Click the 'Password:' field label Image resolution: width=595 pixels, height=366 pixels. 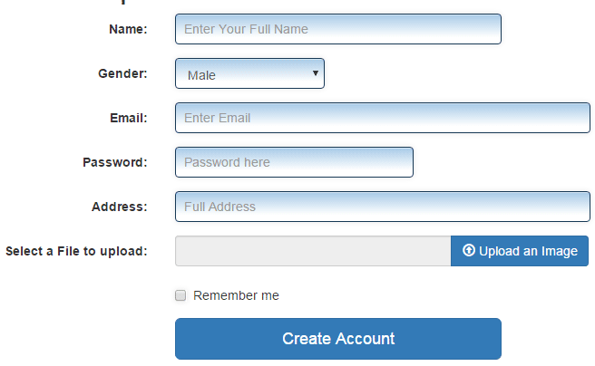[x=115, y=162]
